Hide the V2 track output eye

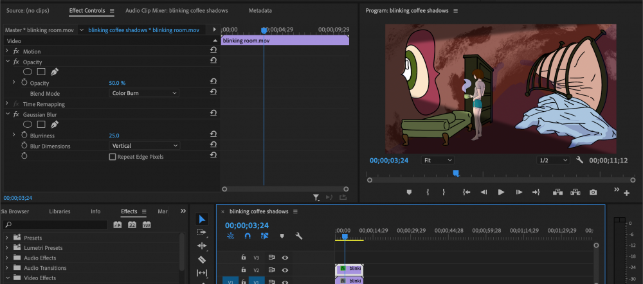tap(285, 270)
